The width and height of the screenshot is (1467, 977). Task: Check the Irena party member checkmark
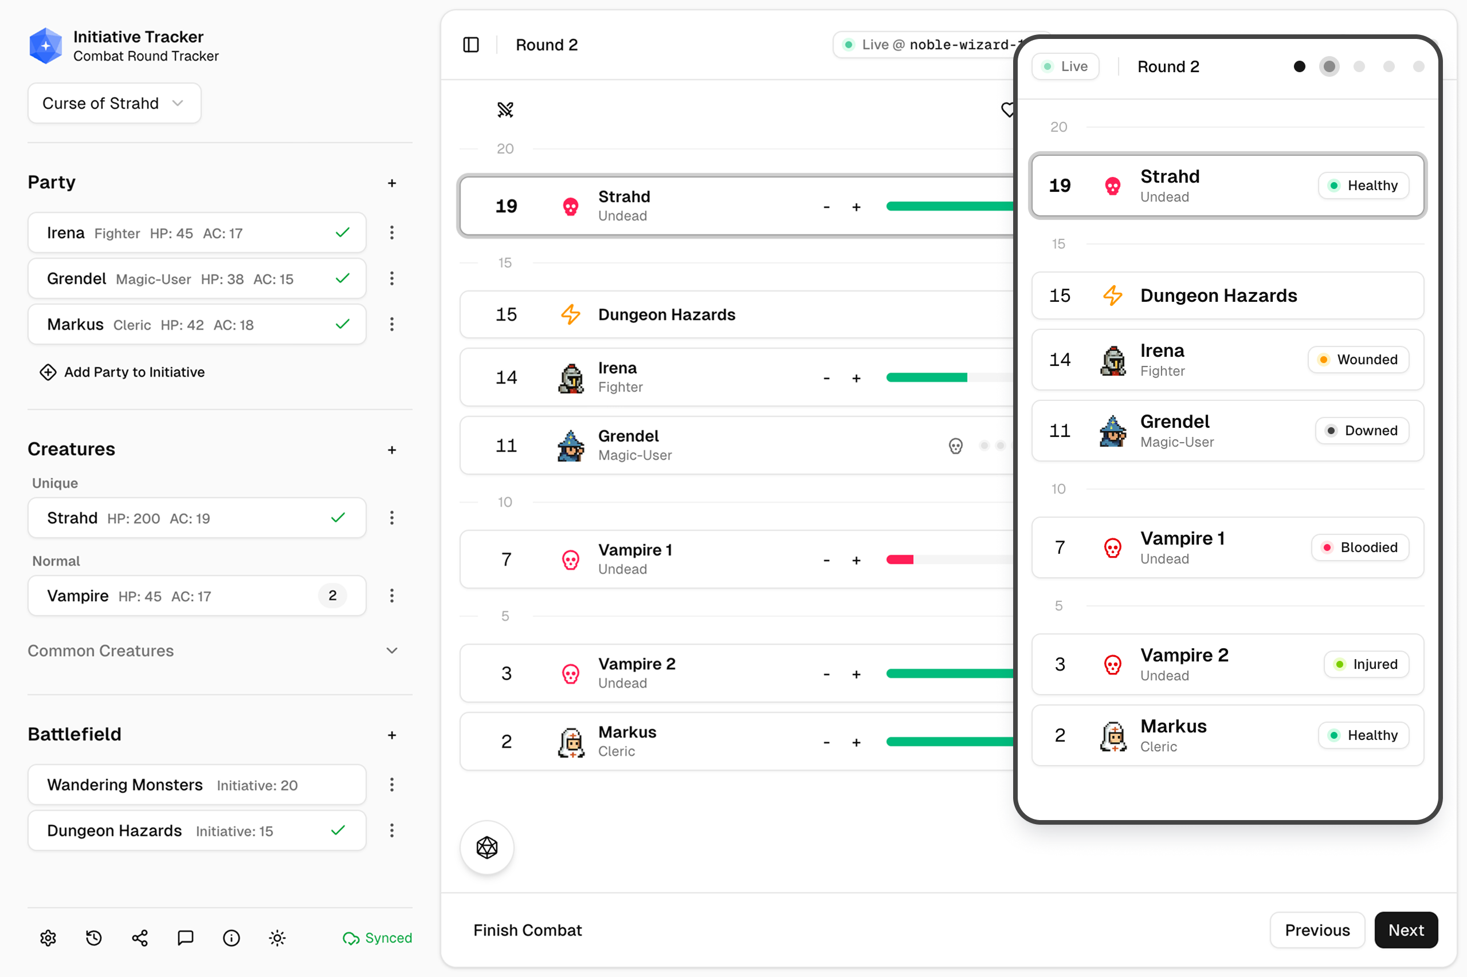tap(342, 233)
